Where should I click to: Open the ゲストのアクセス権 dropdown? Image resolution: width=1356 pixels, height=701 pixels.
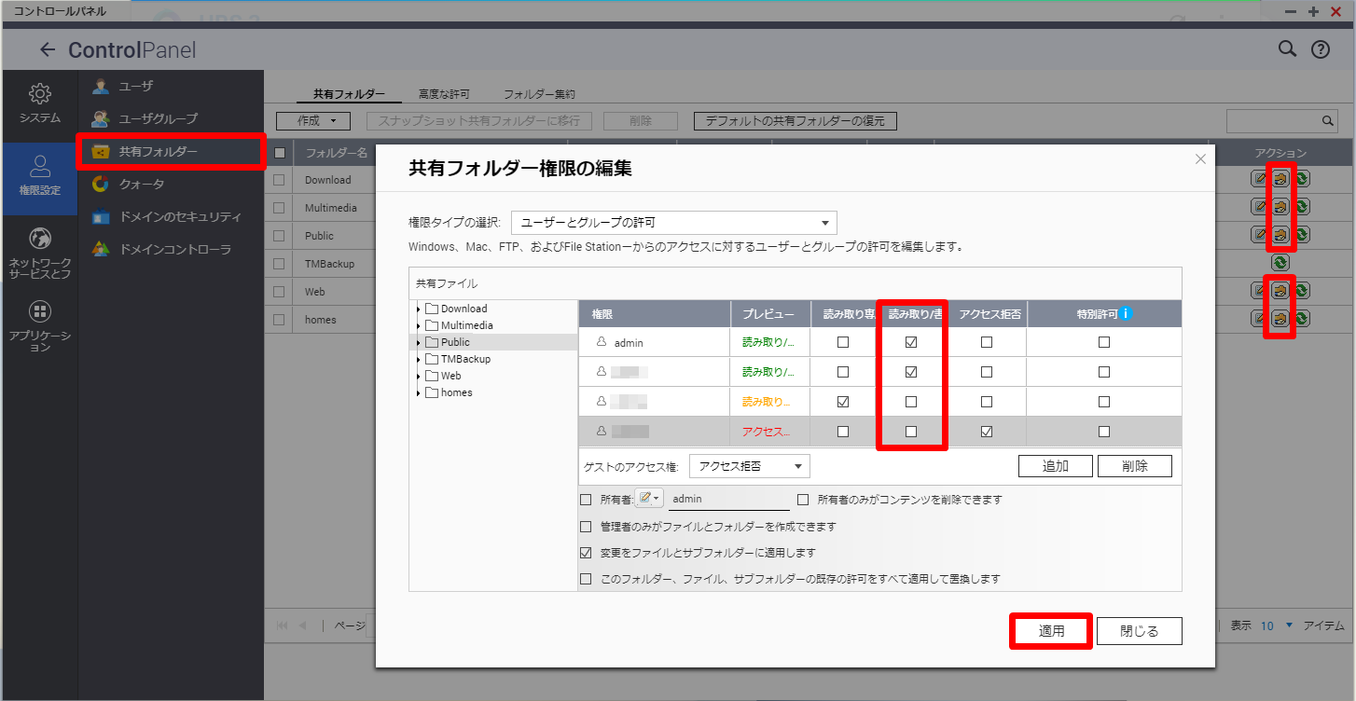(x=749, y=466)
